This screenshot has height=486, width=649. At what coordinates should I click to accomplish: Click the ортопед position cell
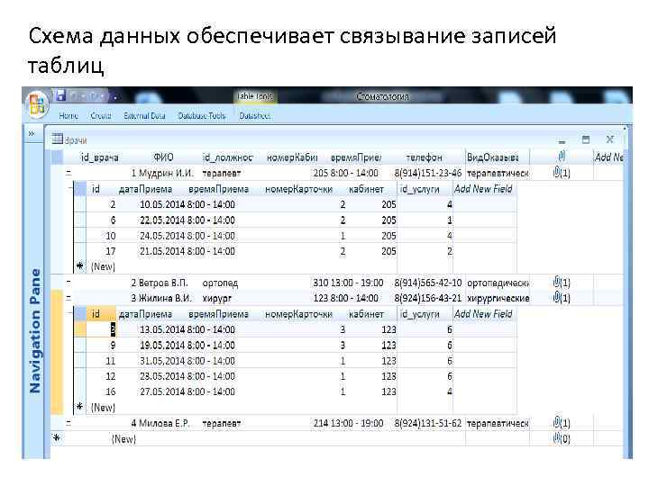coord(220,283)
